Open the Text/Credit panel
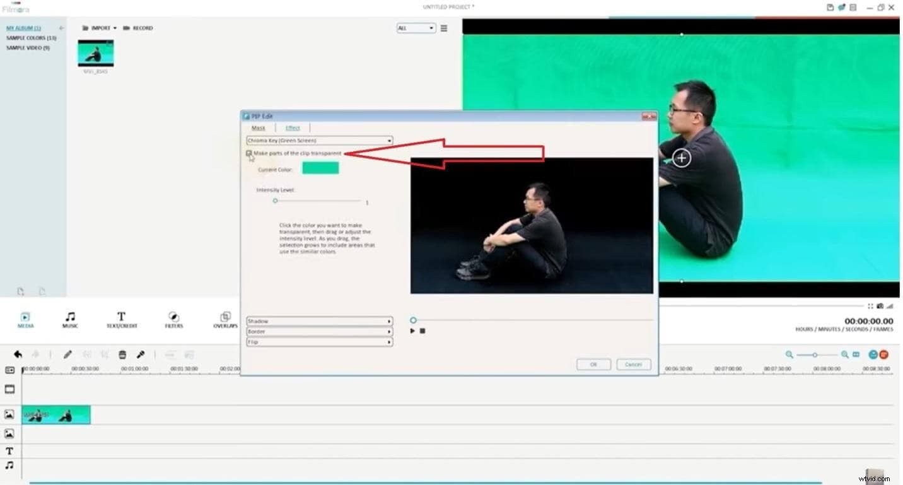The image size is (903, 485). pyautogui.click(x=121, y=320)
